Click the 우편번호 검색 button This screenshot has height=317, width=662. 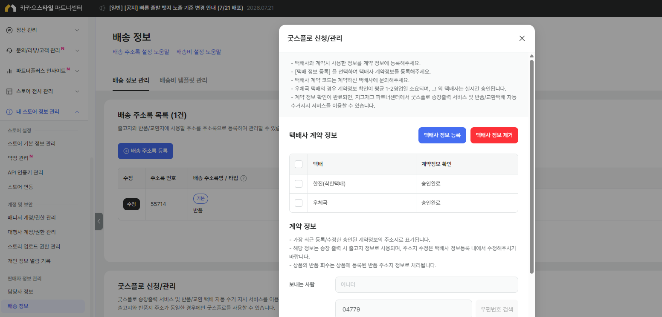[x=497, y=309]
